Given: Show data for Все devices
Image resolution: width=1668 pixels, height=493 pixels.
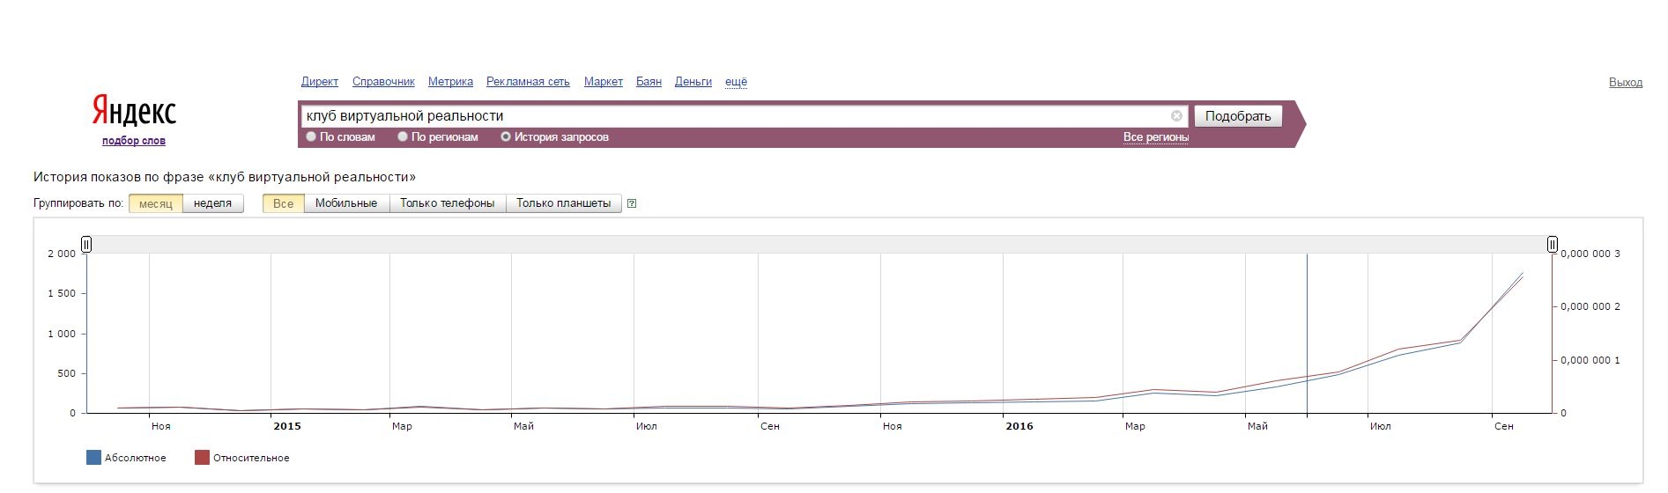Looking at the screenshot, I should pos(284,203).
